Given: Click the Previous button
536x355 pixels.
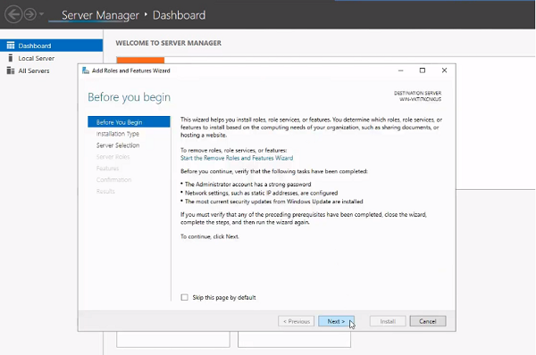Looking at the screenshot, I should [x=296, y=321].
